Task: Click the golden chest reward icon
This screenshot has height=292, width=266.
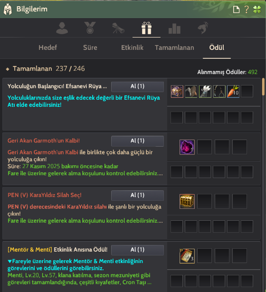Action: pyautogui.click(x=187, y=201)
